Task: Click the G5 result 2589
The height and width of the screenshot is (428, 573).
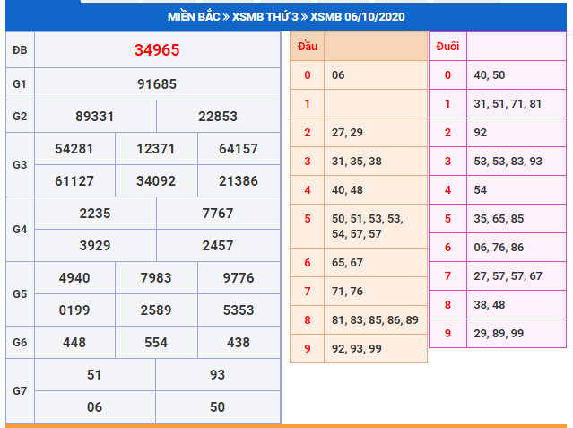Action: coord(156,310)
